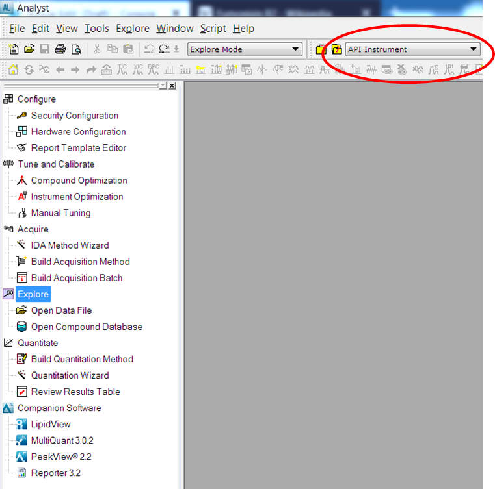Open the File menu

click(17, 29)
